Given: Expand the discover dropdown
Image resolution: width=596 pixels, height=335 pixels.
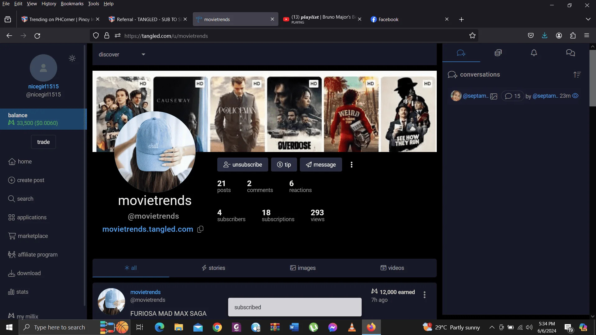Looking at the screenshot, I should [122, 55].
